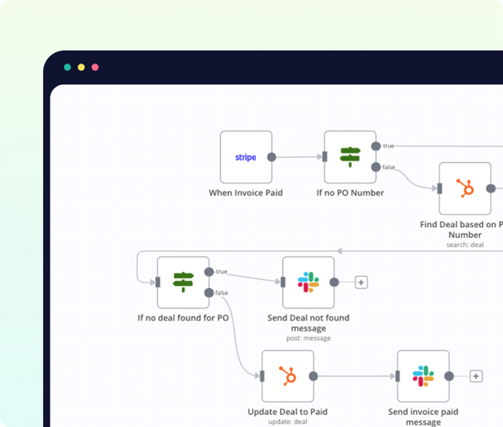
Task: Click the pink window control dot
Action: point(95,67)
